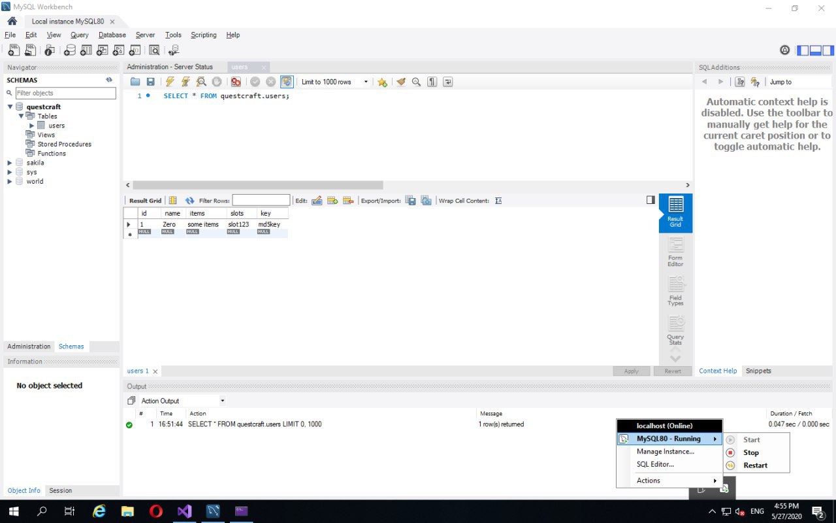The width and height of the screenshot is (836, 523).
Task: Open Action Output dropdown
Action: (223, 401)
